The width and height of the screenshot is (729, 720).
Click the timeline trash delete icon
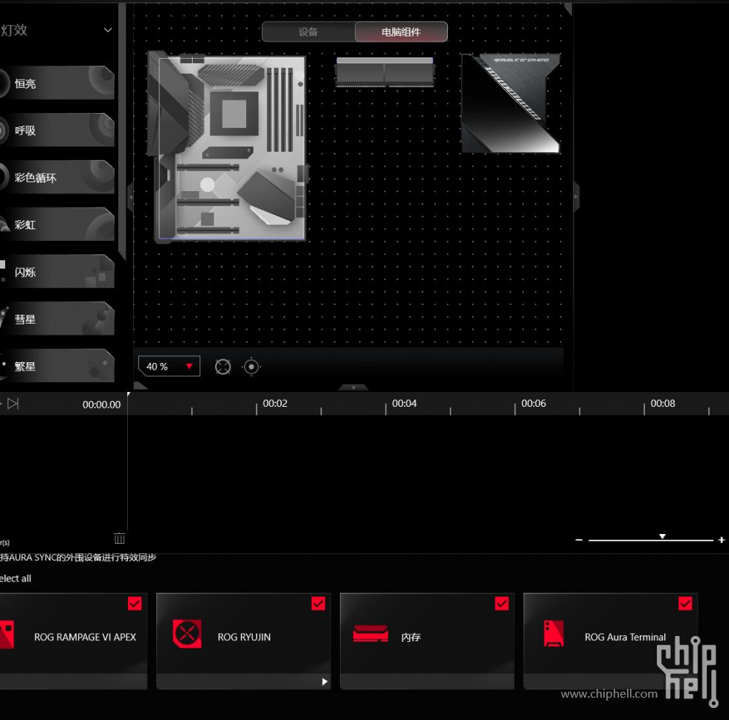tap(120, 538)
